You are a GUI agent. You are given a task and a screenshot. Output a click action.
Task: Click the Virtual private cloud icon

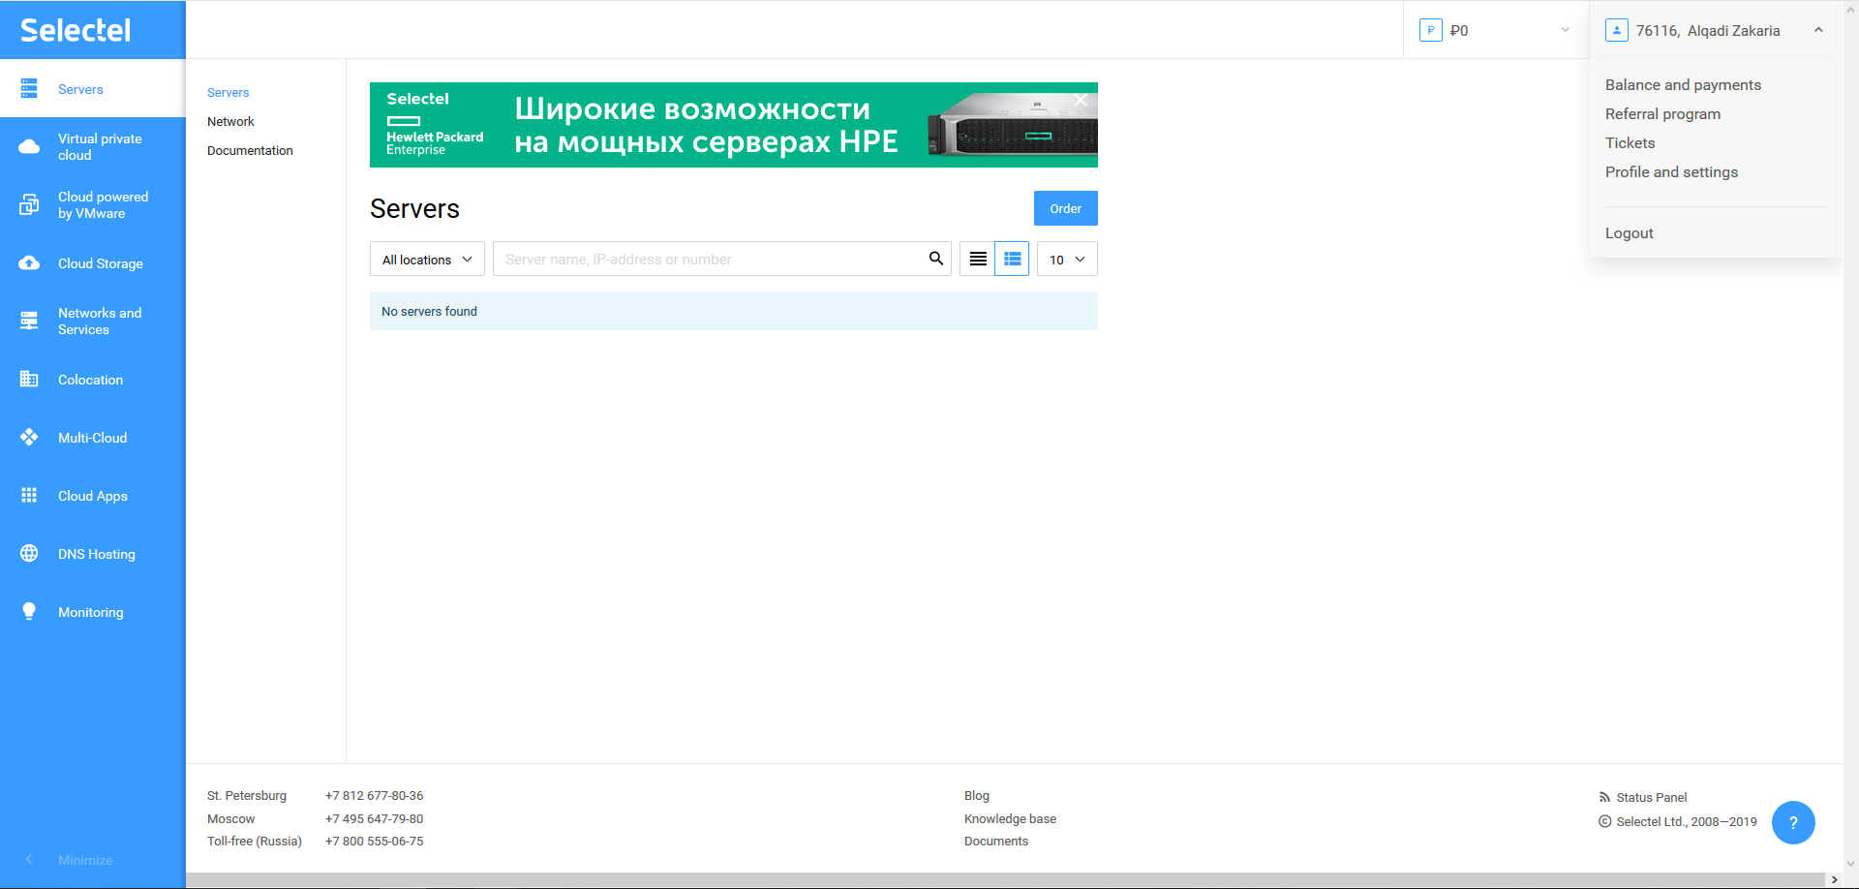(29, 147)
